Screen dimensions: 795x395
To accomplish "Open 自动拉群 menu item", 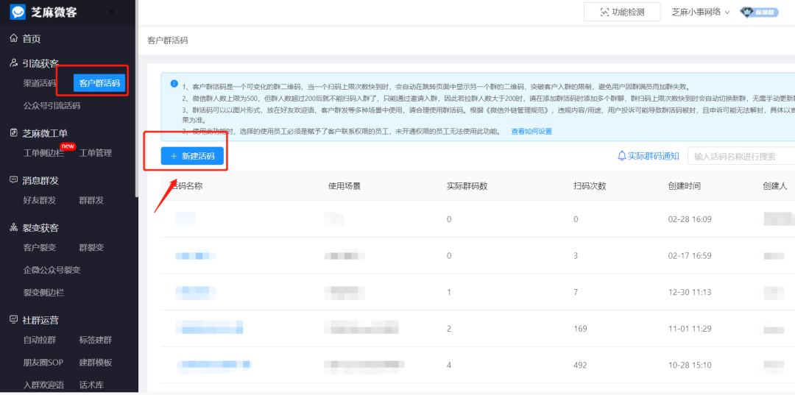I will (x=40, y=340).
